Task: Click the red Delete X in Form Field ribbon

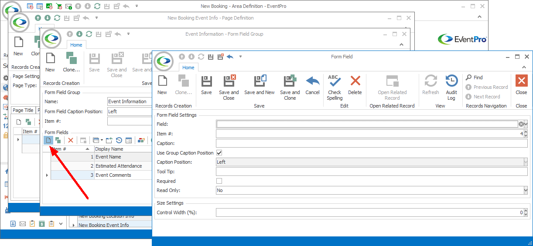Action: (x=355, y=85)
